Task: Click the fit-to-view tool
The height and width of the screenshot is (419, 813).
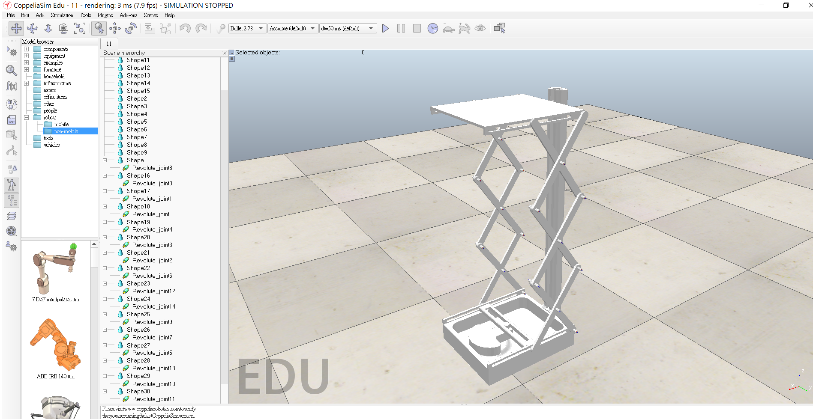Action: pyautogui.click(x=80, y=28)
